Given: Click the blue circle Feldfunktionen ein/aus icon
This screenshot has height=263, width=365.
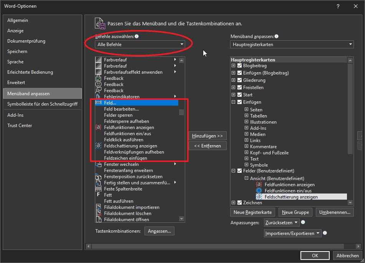Looking at the screenshot, I should click(x=259, y=191).
